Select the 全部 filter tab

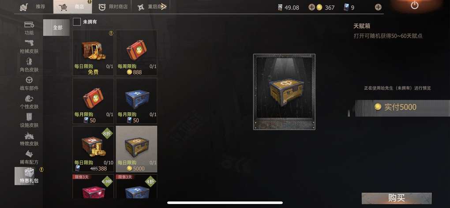[x=56, y=27]
